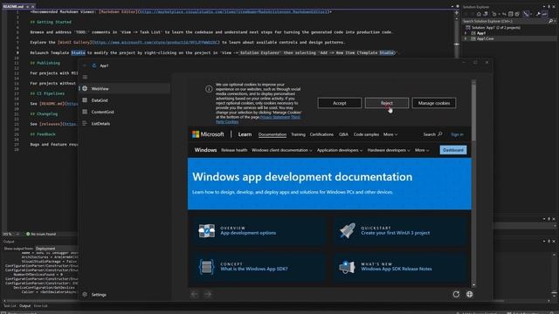Open the Learn home link

(245, 134)
